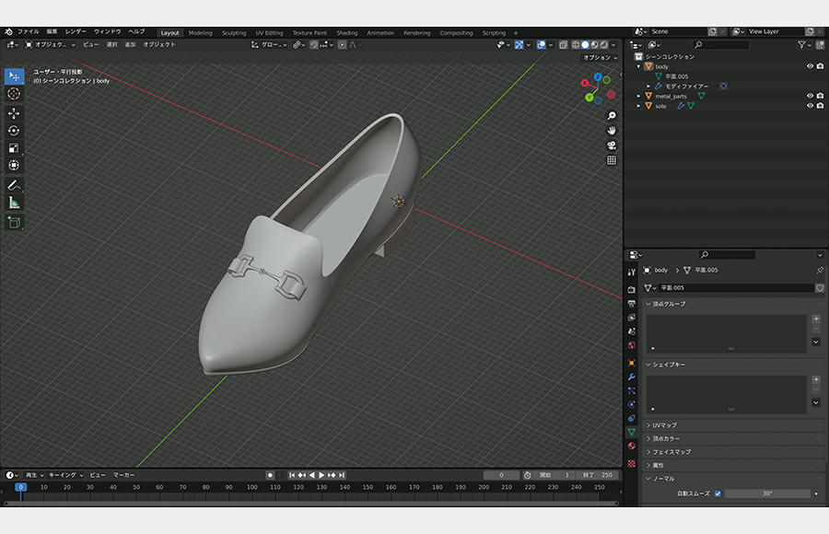Open the ファイル menu
Screen dimensions: 829x534
(x=29, y=32)
